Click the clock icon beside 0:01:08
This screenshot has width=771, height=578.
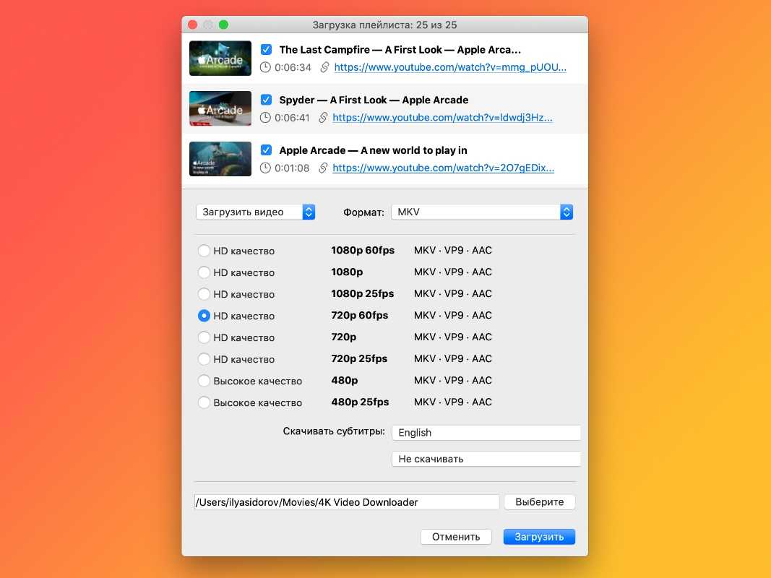click(x=265, y=168)
